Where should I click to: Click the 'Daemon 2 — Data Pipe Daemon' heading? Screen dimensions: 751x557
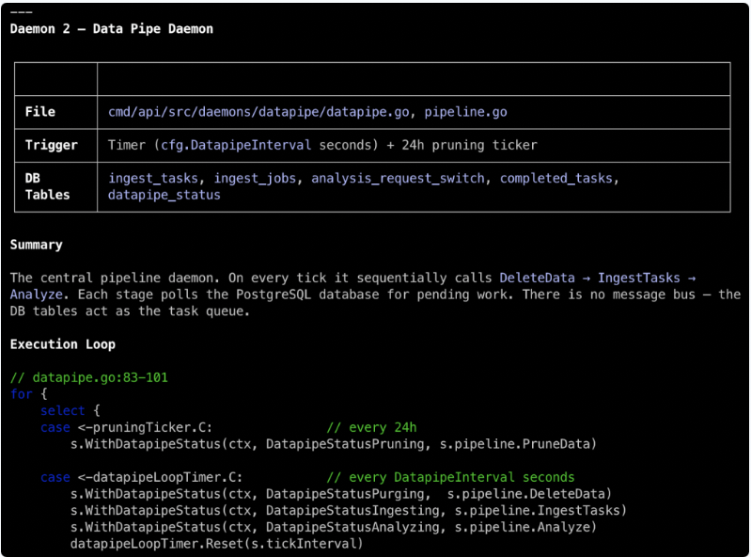click(x=112, y=29)
